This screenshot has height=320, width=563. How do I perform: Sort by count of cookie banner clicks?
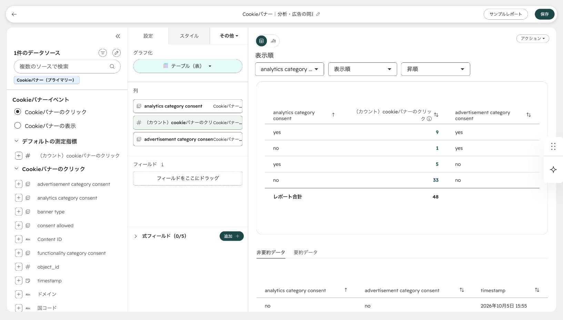(436, 115)
